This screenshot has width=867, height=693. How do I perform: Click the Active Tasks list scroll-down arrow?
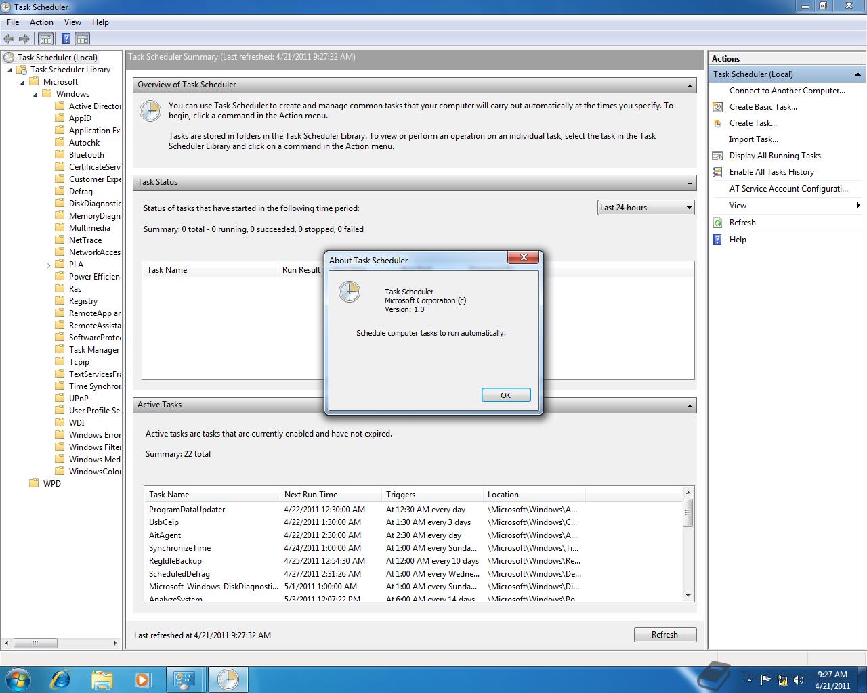[x=688, y=596]
